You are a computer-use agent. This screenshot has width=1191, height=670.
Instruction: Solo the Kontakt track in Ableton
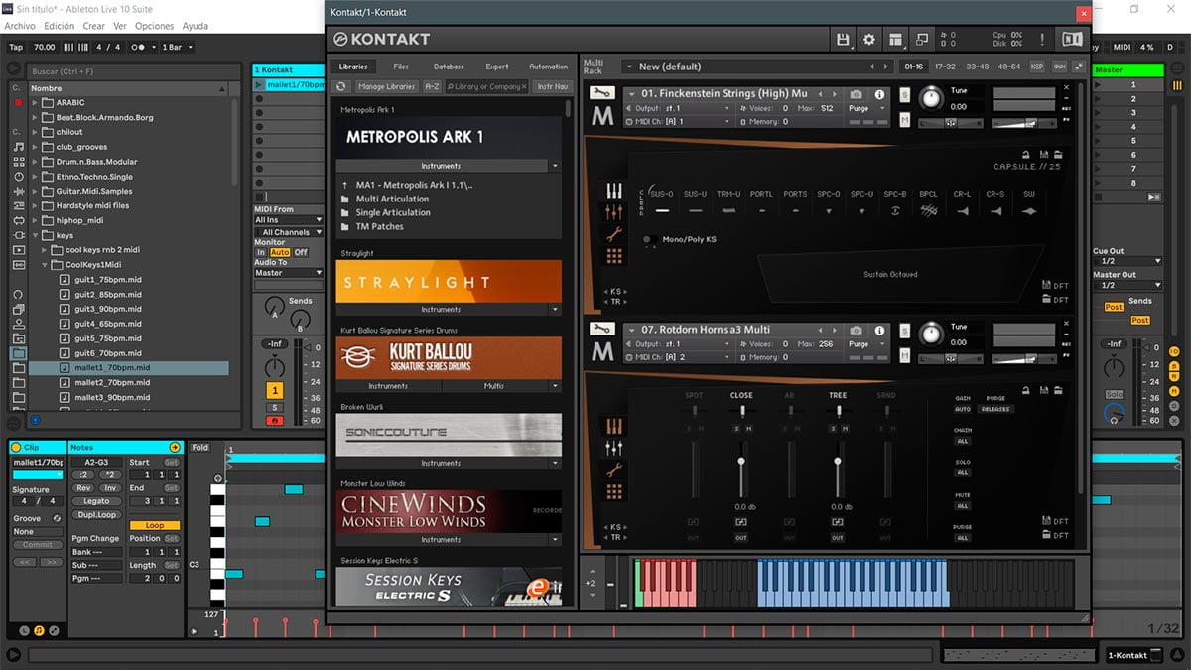[275, 407]
